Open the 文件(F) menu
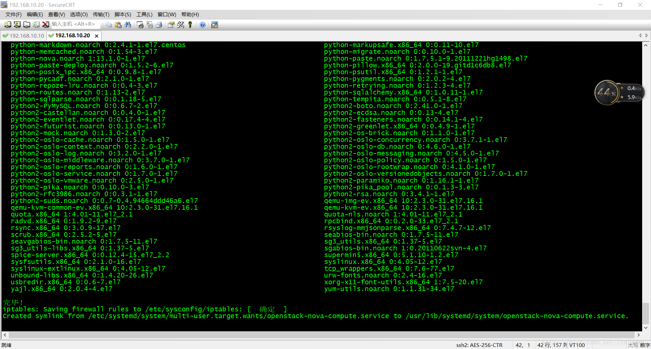 click(x=13, y=15)
